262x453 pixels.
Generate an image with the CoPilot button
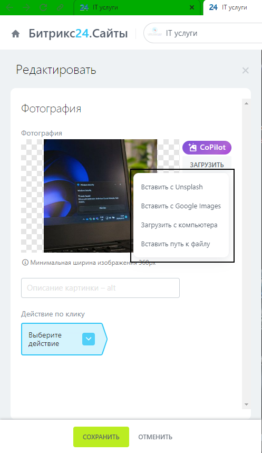pos(207,148)
